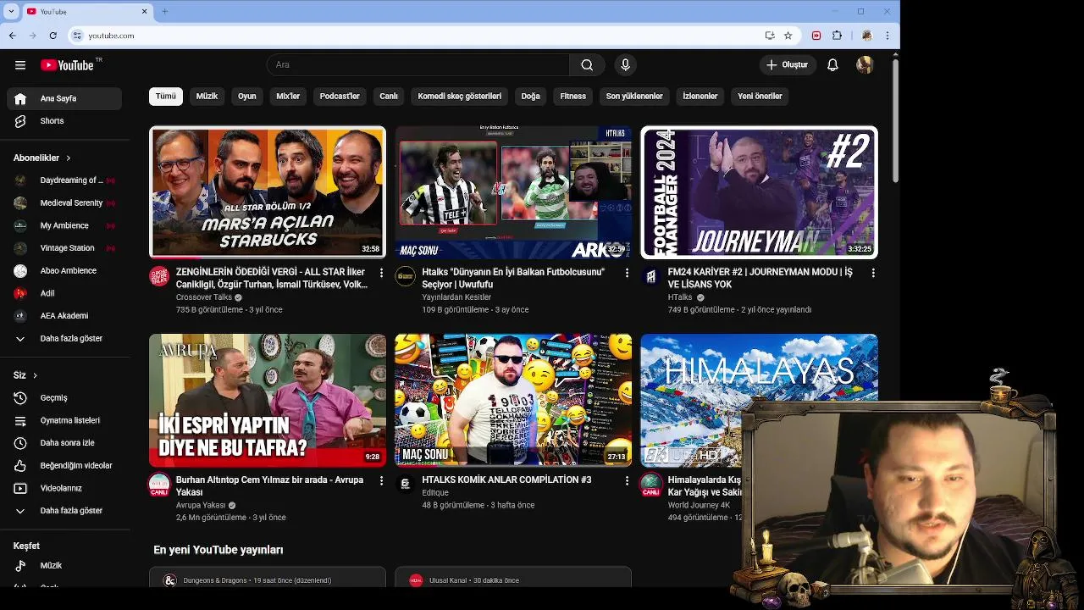
Task: Open options for Htalks Balkan Futbolcusunu video
Action: pyautogui.click(x=627, y=273)
